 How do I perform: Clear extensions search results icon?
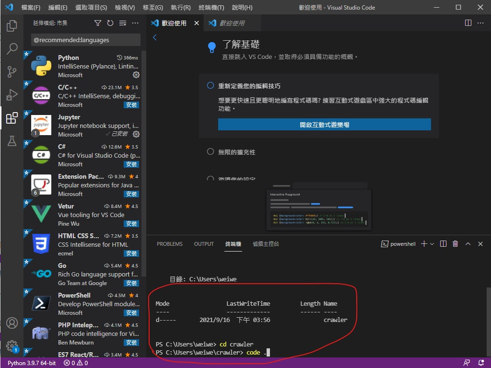[x=123, y=23]
